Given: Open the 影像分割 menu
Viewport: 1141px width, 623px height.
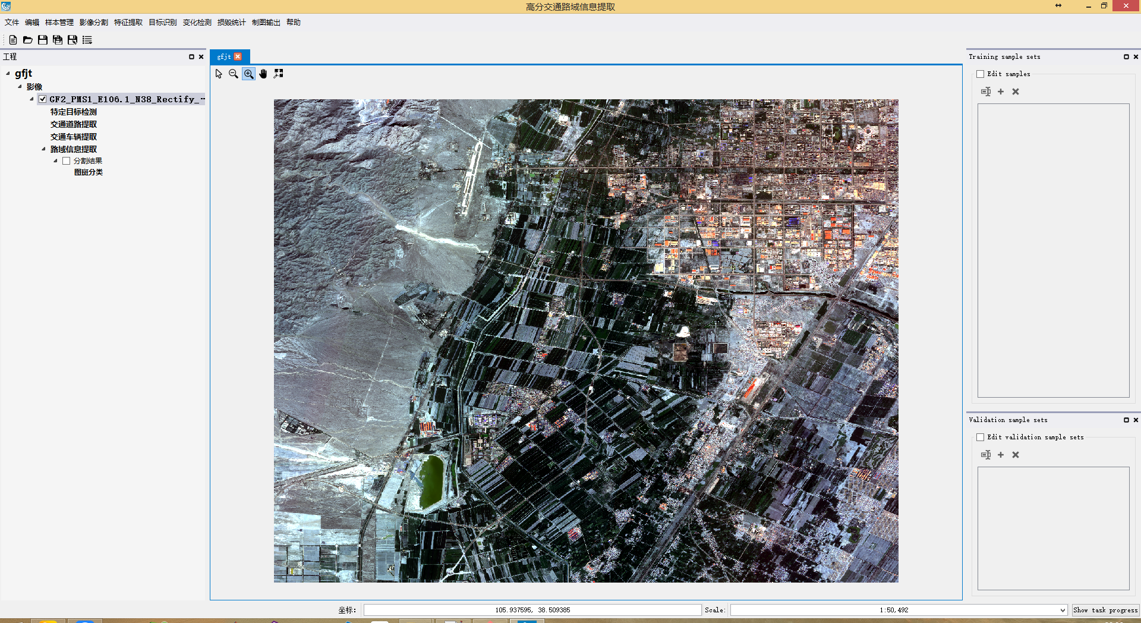Looking at the screenshot, I should pos(94,23).
